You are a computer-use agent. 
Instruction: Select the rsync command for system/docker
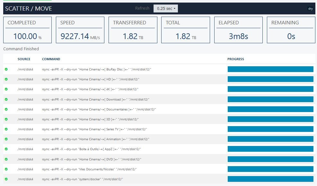click(x=83, y=179)
